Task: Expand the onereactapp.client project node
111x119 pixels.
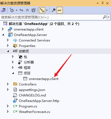Action: pos(3,29)
